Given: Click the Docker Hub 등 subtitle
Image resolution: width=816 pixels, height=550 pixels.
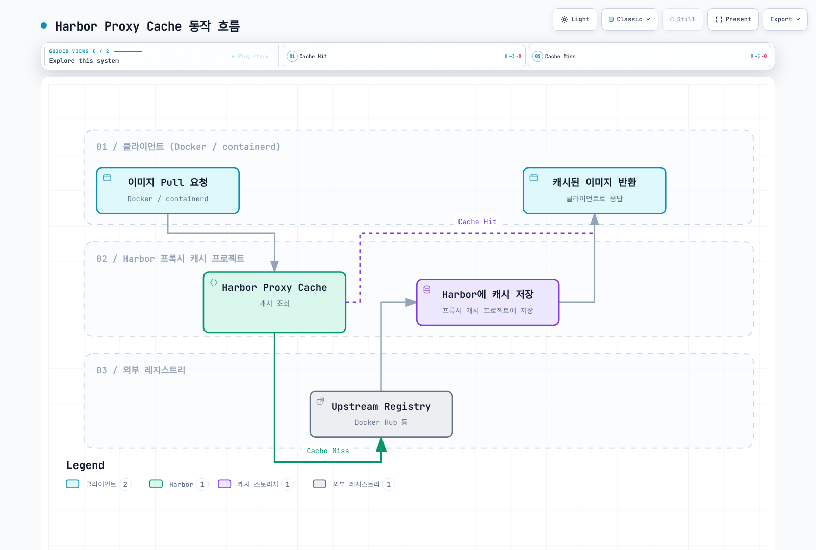Looking at the screenshot, I should (381, 422).
